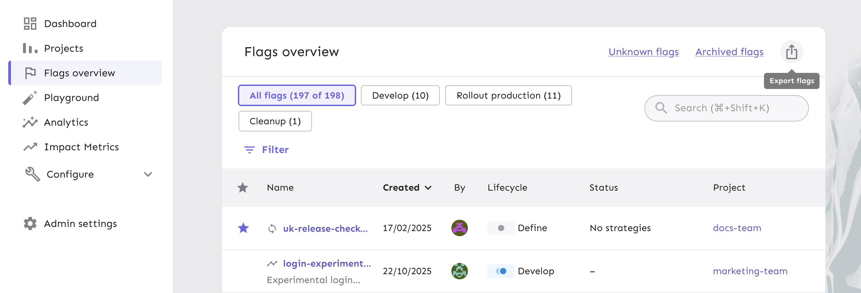Click the Impact Metrics trend icon
Viewport: 861px width, 293px height.
30,147
